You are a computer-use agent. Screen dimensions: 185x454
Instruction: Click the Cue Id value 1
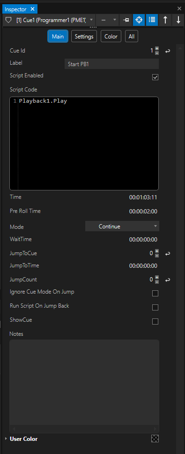click(151, 51)
